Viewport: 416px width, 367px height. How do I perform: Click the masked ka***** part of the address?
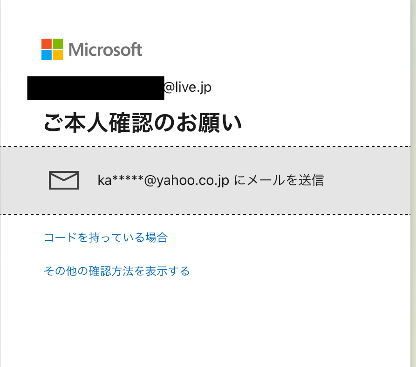tap(121, 180)
